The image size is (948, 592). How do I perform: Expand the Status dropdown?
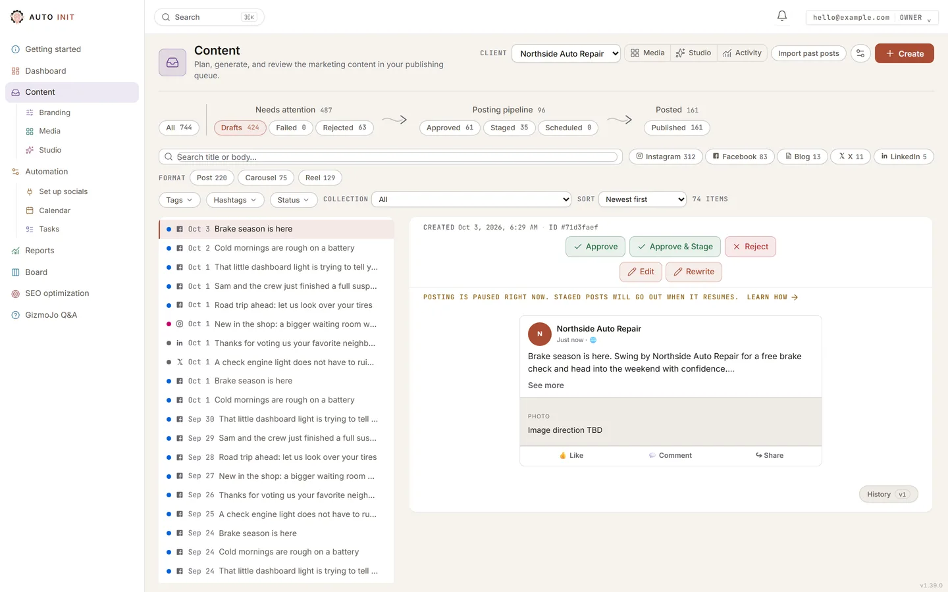(294, 200)
